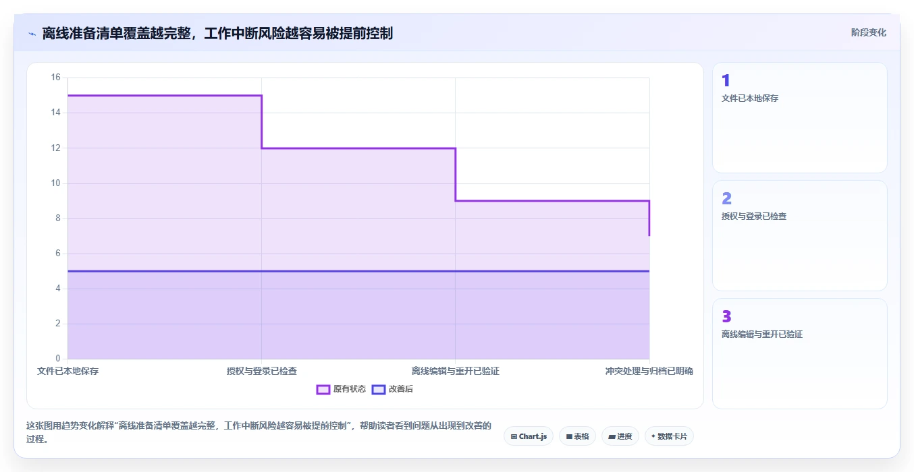Open step card 3 离线编辑与重开已验证

point(800,354)
